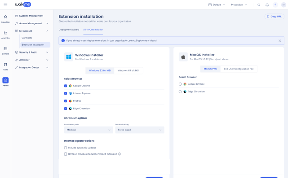Screen dimensions: 288x178
Task: Open the notifications bell
Action: 267,5
